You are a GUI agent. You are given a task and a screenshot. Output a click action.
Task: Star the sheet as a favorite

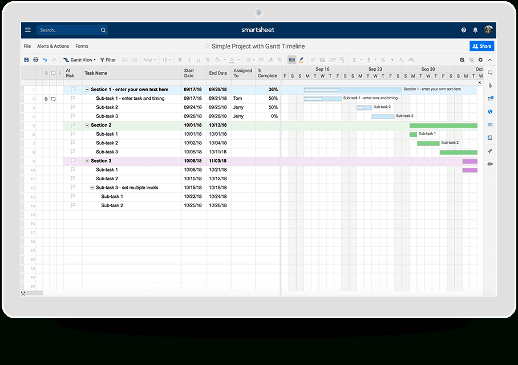(207, 46)
